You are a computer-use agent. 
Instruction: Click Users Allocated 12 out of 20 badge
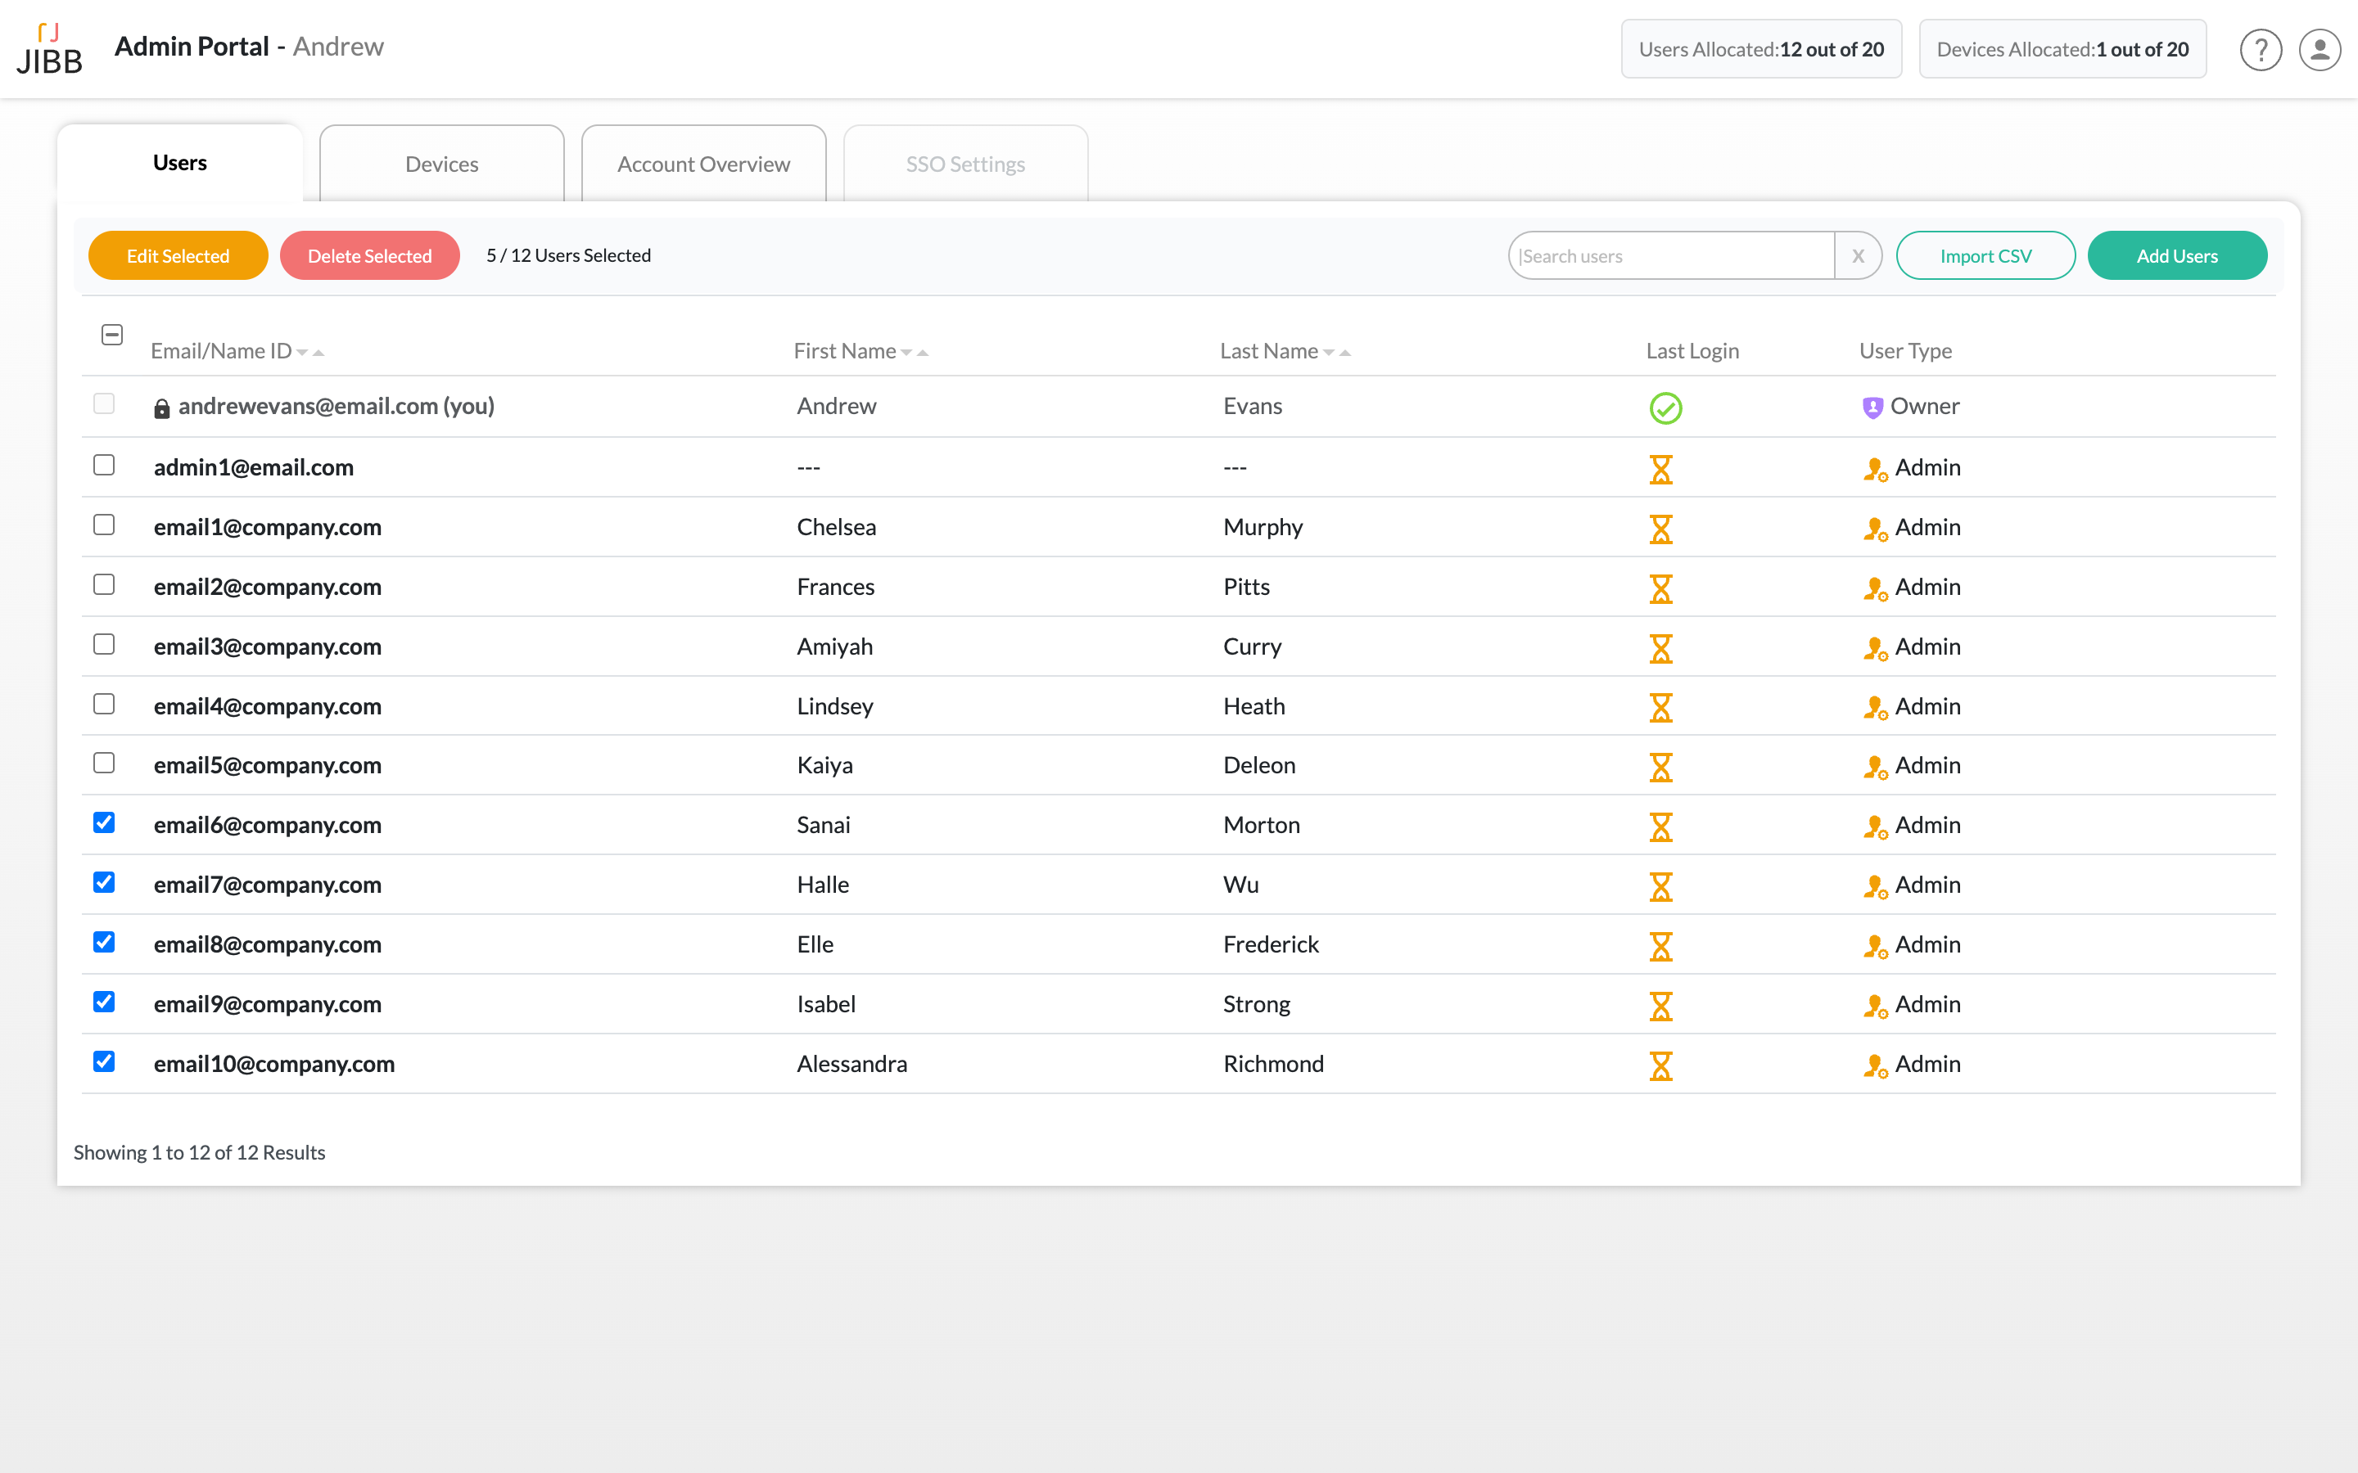(1760, 49)
